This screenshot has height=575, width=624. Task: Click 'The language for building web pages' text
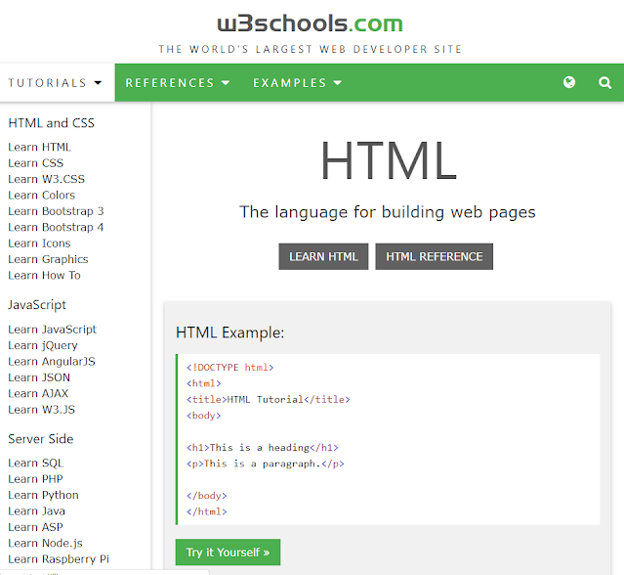[x=388, y=212]
